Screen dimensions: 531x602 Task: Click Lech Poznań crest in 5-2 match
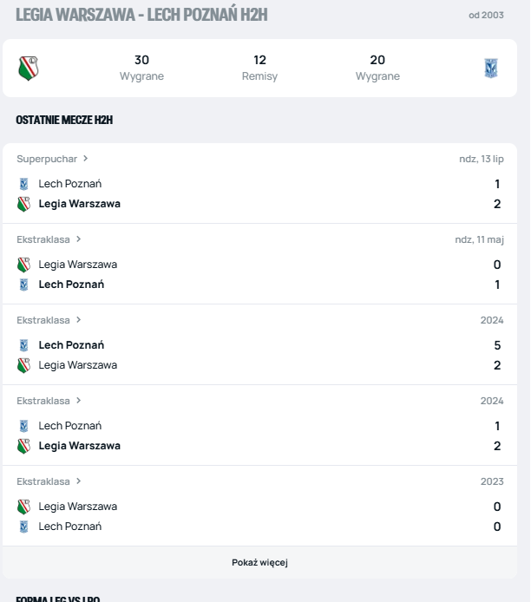pos(23,345)
